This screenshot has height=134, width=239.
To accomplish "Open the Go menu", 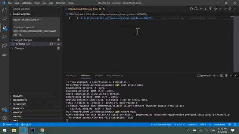I will point(44,3).
